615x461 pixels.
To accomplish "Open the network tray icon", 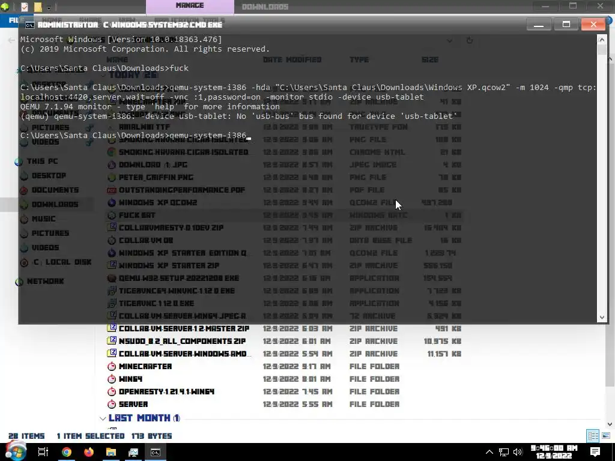I will [504, 452].
